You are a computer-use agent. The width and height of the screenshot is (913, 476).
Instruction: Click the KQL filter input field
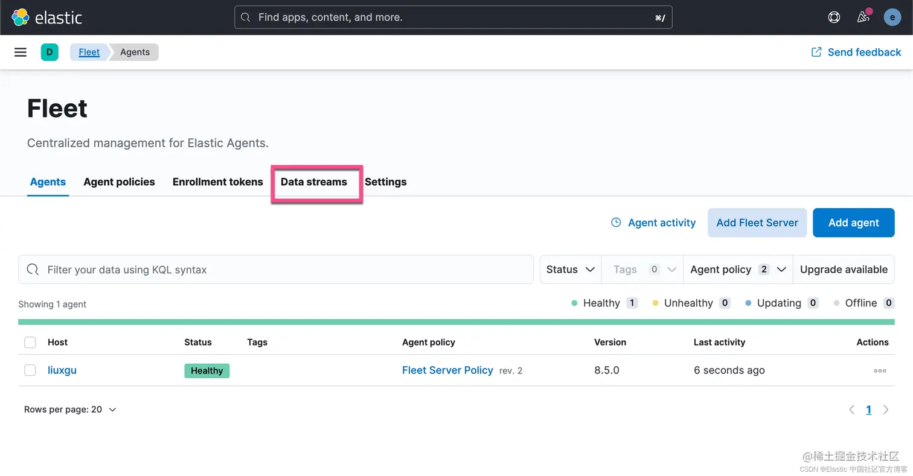276,270
